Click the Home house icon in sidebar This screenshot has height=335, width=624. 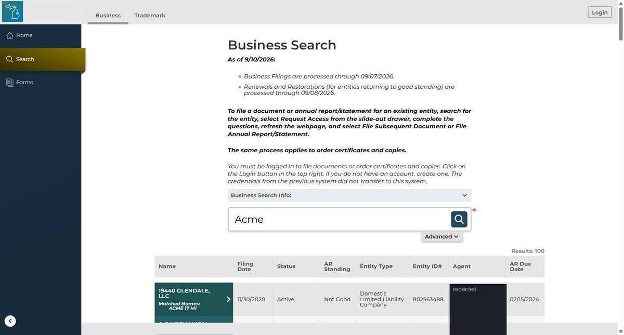9,35
